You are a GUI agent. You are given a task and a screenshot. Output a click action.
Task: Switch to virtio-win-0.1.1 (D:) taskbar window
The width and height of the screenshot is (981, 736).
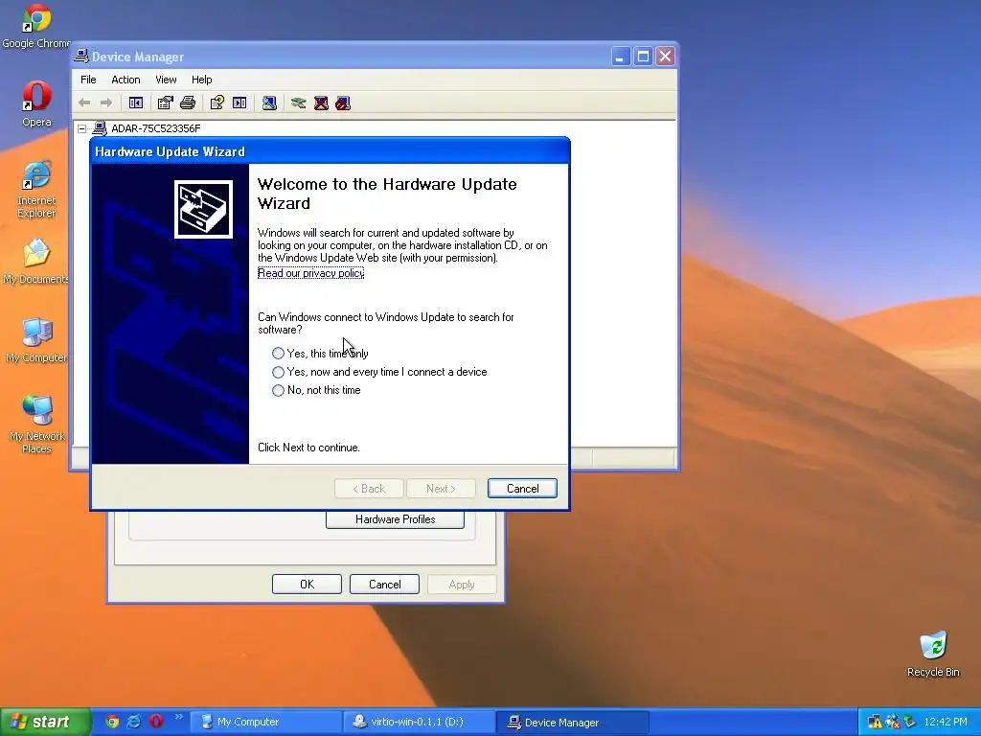tap(419, 722)
